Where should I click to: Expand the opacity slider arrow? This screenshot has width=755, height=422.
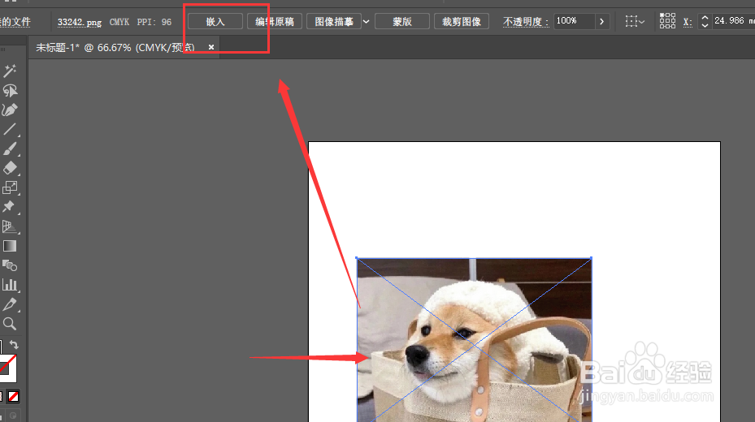pos(602,21)
